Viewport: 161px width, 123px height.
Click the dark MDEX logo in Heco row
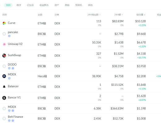pos(4,76)
